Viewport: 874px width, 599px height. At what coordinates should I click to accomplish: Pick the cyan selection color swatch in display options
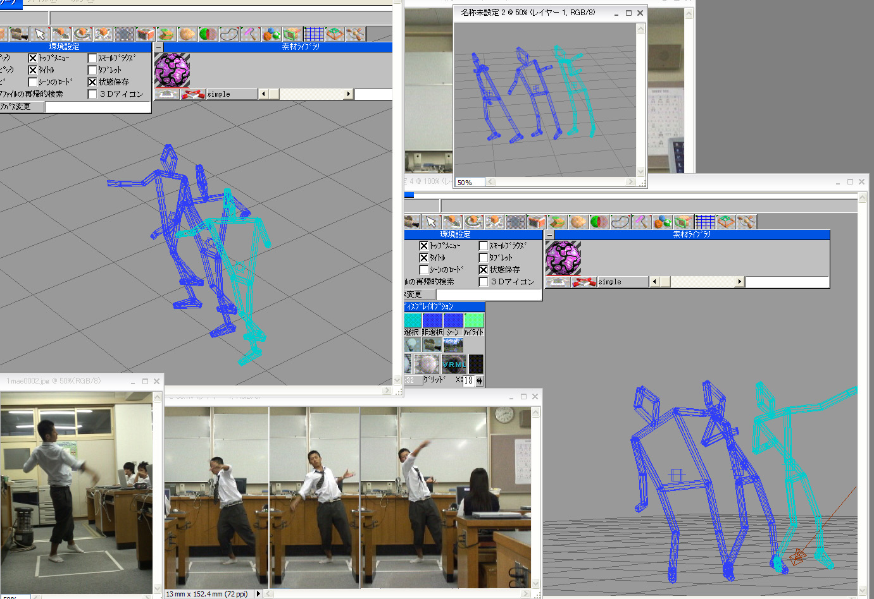click(413, 320)
